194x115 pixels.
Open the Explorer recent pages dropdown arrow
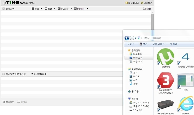136,38
